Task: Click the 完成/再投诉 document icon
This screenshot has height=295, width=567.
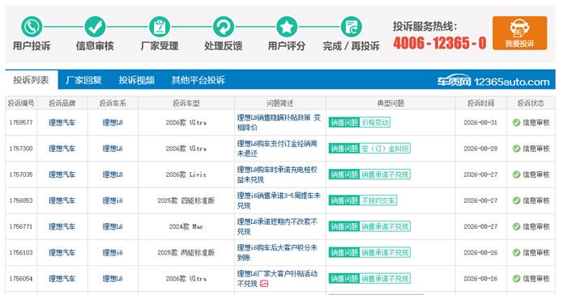Action: click(351, 27)
